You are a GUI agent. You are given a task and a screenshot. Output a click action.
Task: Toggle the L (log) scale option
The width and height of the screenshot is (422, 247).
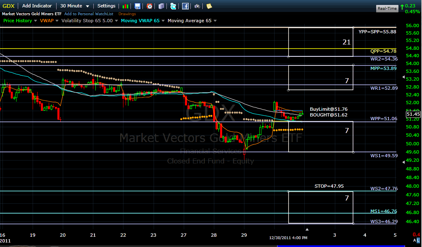coord(418,240)
